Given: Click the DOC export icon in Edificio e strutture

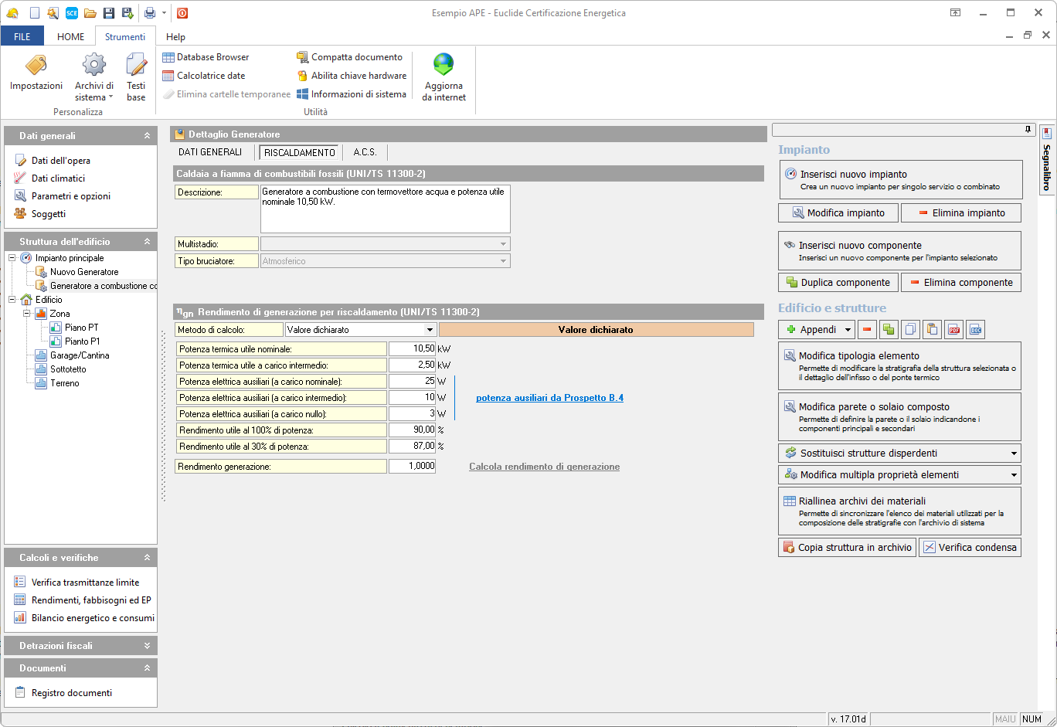Looking at the screenshot, I should [x=975, y=330].
